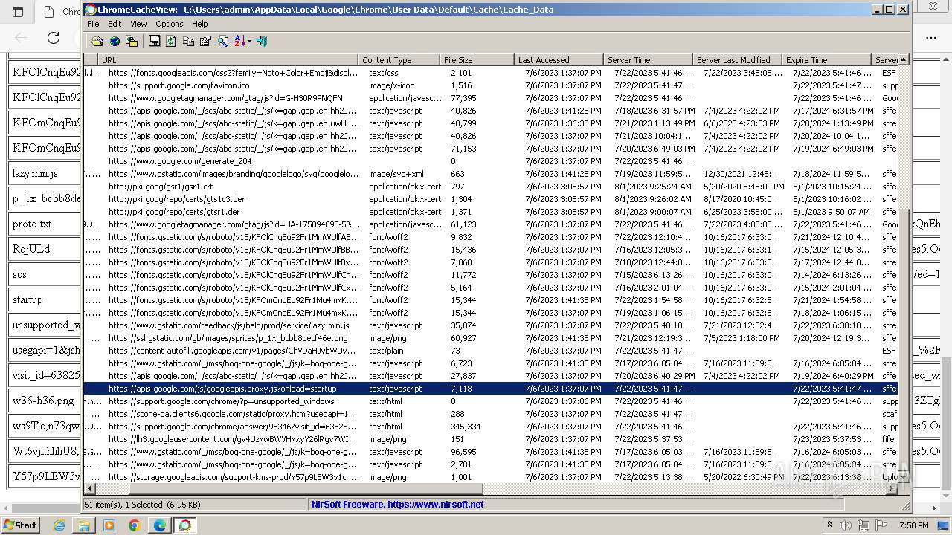Image resolution: width=952 pixels, height=535 pixels.
Task: Open File Explorer from the taskbar
Action: [84, 525]
